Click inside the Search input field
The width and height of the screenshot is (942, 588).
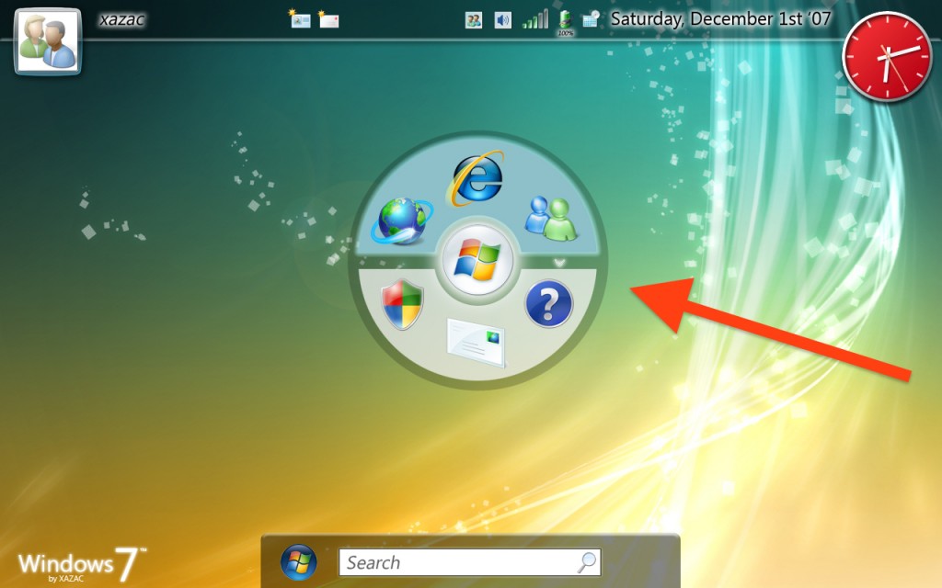pos(442,561)
